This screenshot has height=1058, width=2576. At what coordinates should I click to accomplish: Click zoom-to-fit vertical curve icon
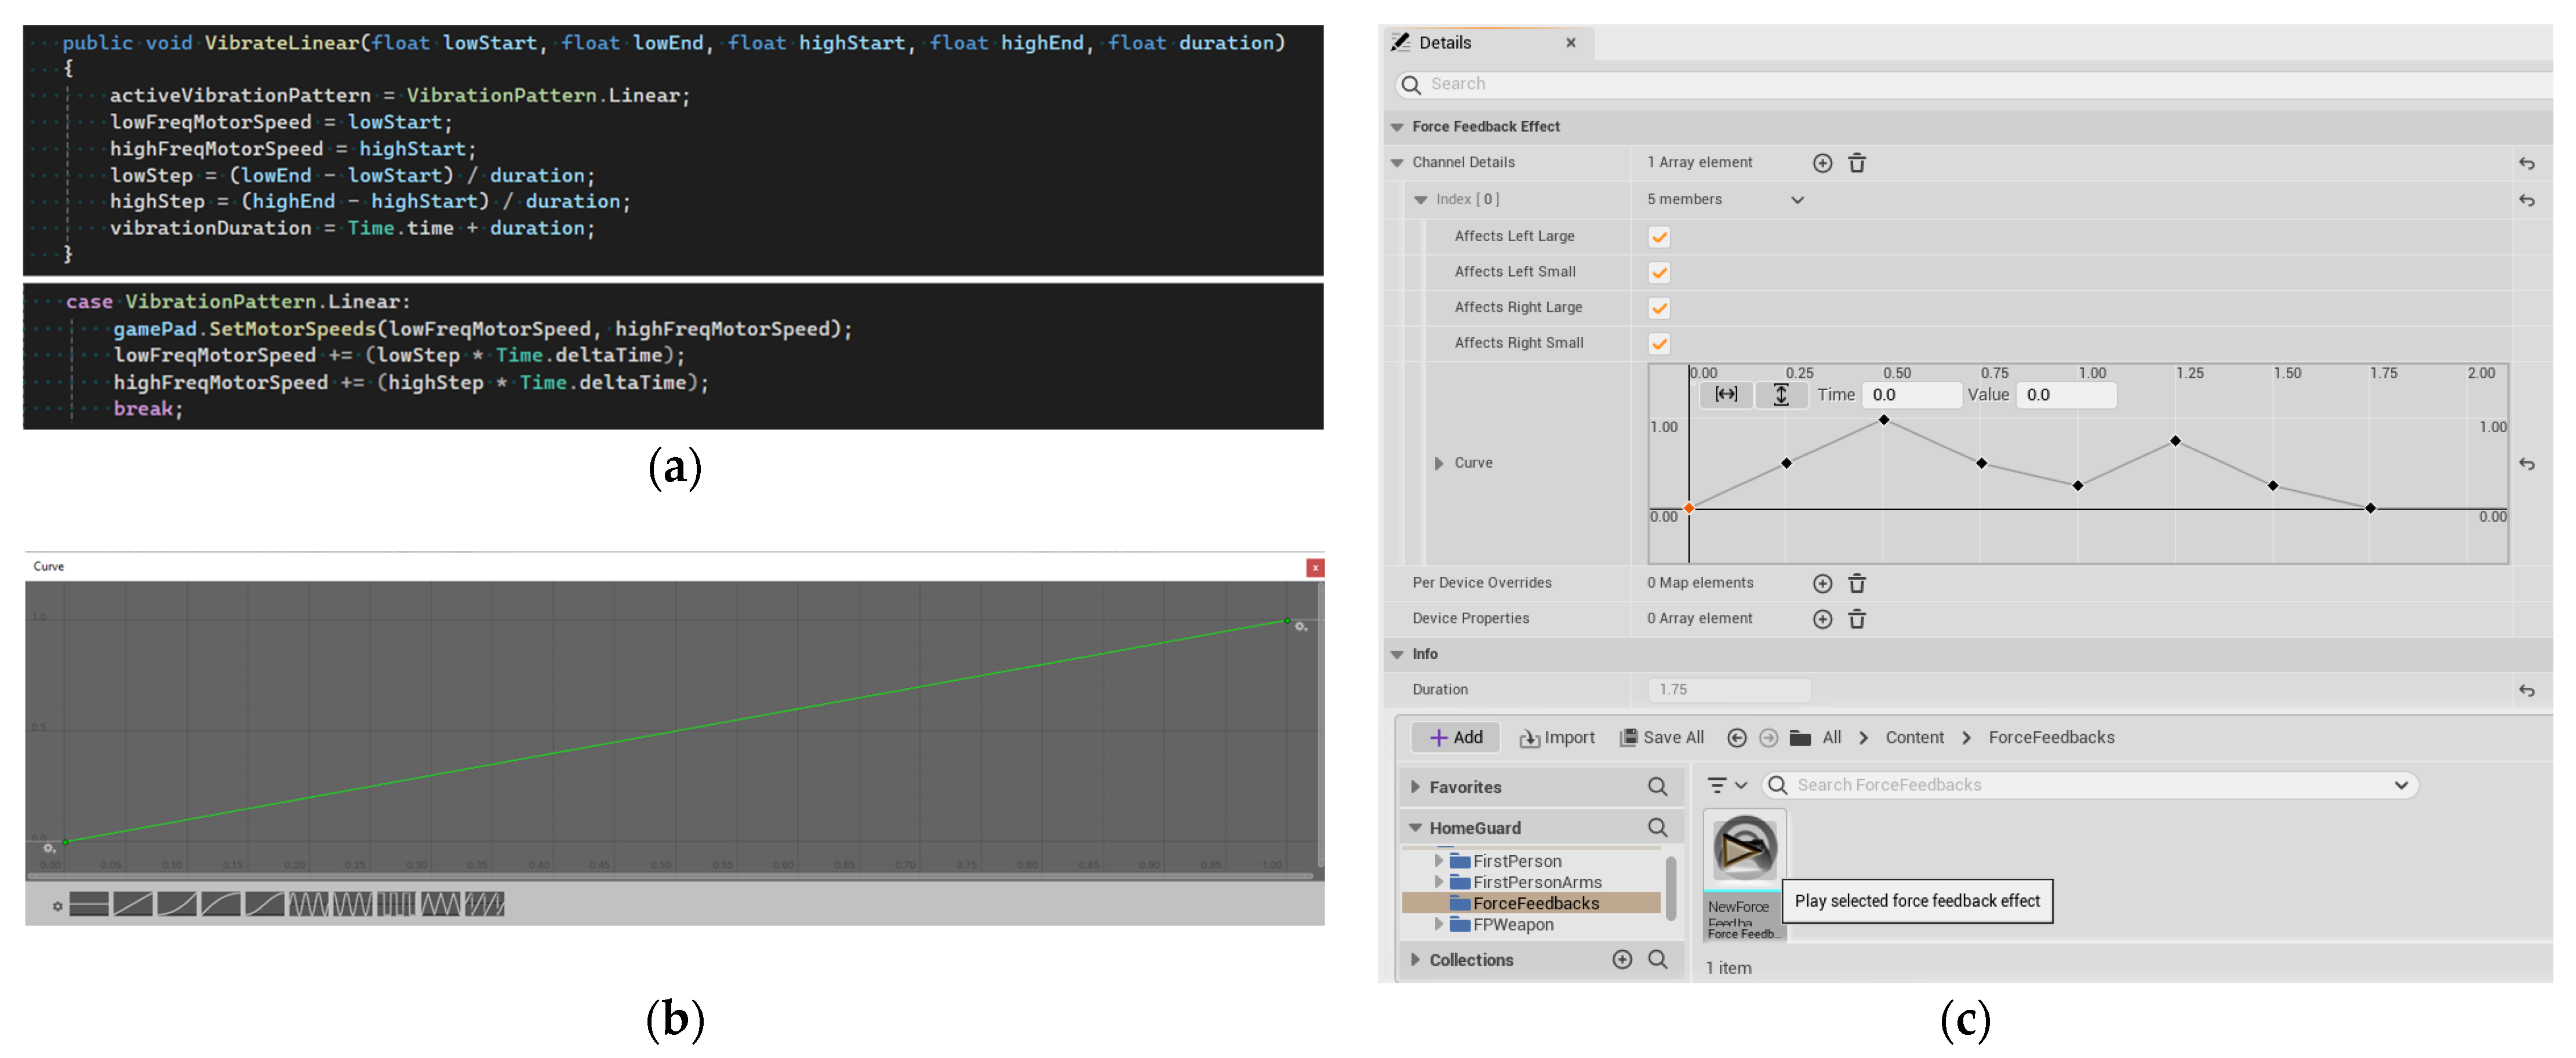(x=1780, y=395)
